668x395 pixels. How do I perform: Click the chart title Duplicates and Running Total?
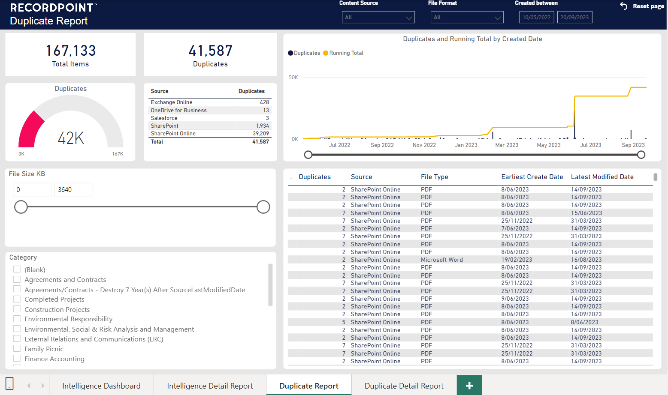pos(472,39)
